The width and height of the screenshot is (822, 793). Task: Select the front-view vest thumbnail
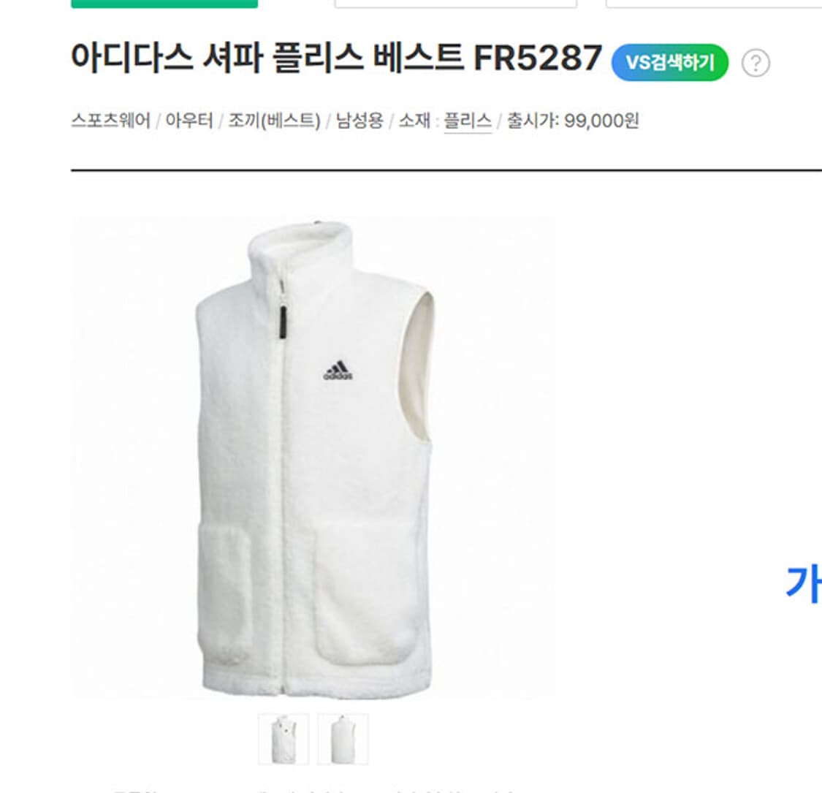[283, 739]
